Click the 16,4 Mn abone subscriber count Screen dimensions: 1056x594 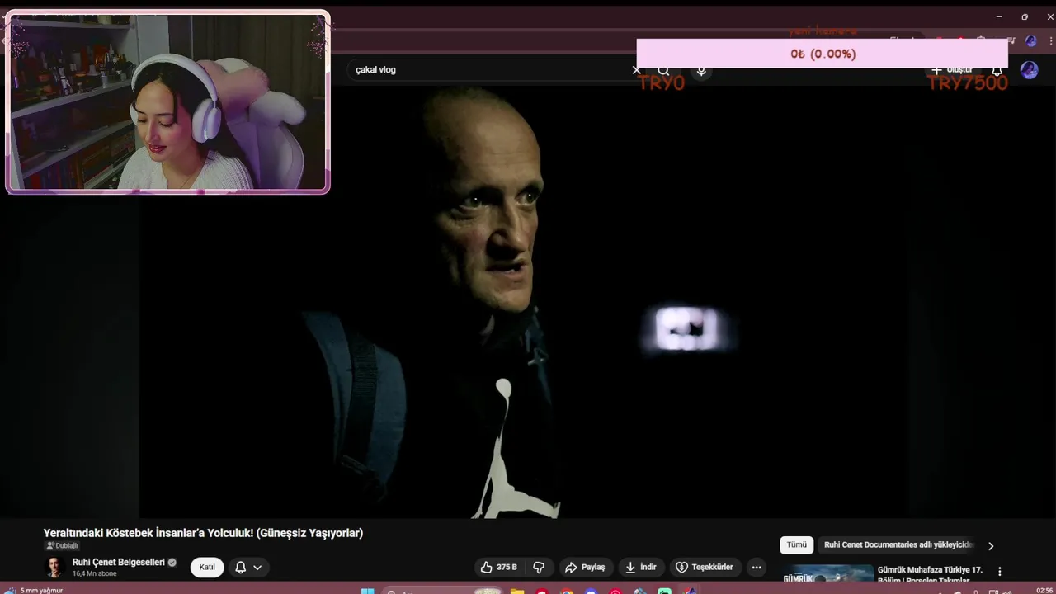[x=94, y=574]
